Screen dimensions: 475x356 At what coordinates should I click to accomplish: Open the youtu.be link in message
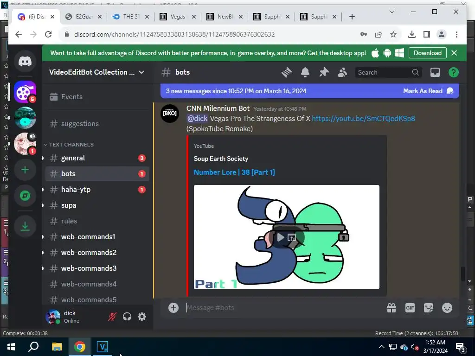pyautogui.click(x=363, y=118)
